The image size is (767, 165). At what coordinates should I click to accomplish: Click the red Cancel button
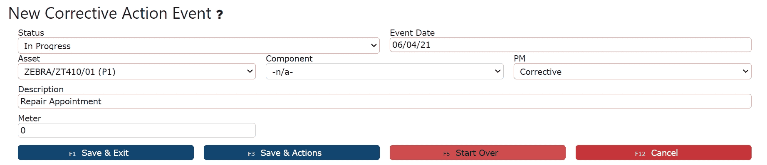(x=663, y=153)
